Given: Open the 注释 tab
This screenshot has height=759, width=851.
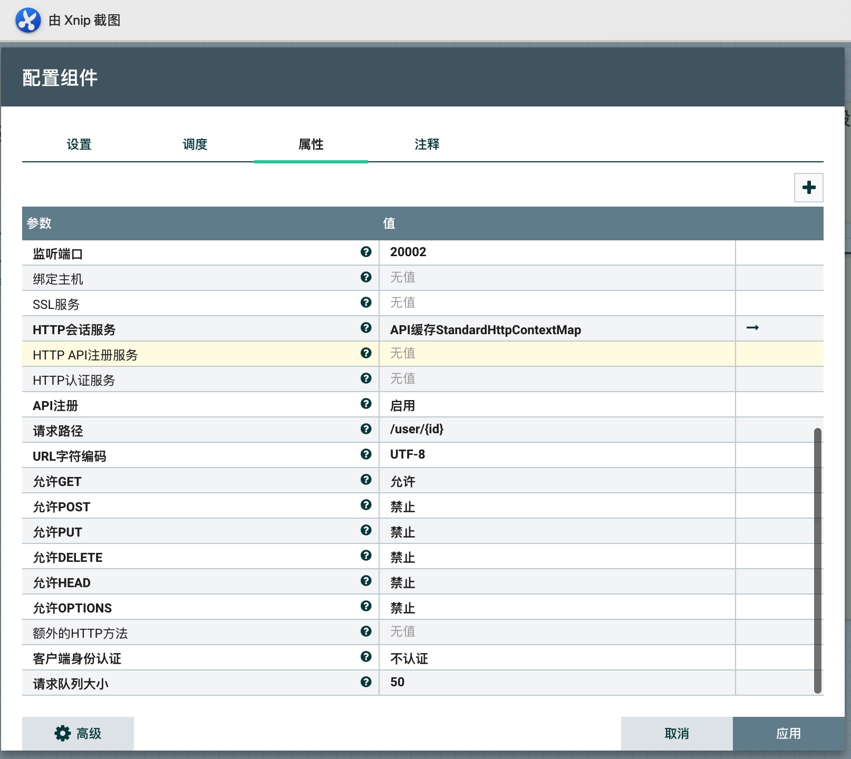Looking at the screenshot, I should coord(427,144).
